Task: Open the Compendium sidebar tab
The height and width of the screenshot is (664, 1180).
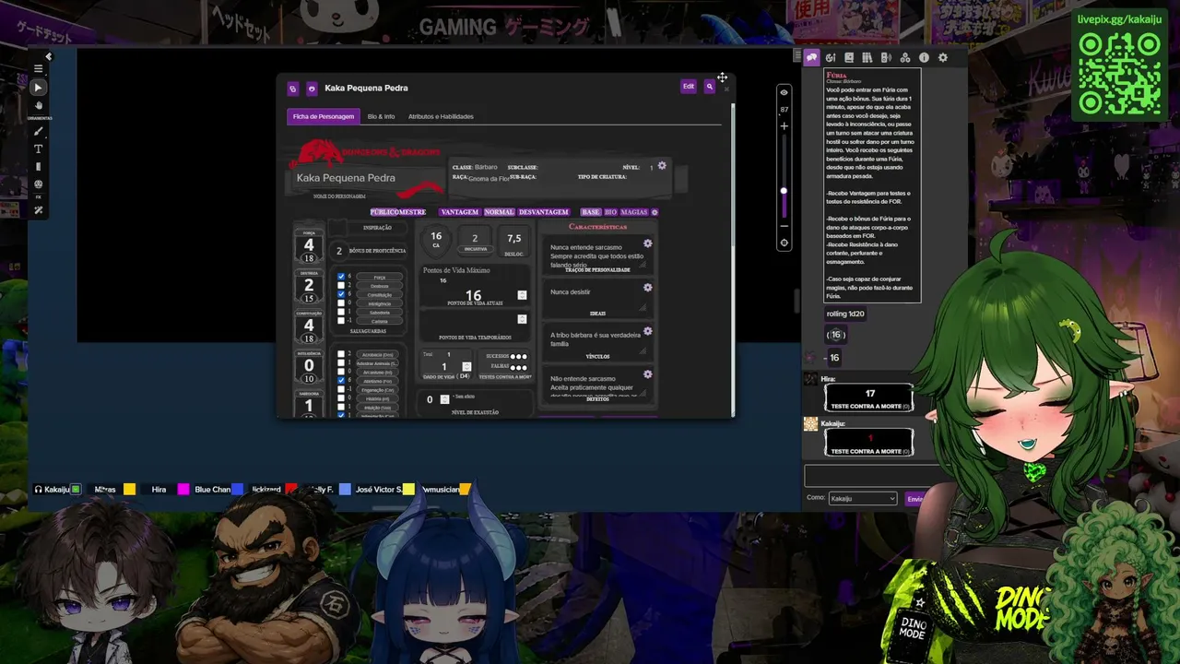Action: click(x=867, y=57)
